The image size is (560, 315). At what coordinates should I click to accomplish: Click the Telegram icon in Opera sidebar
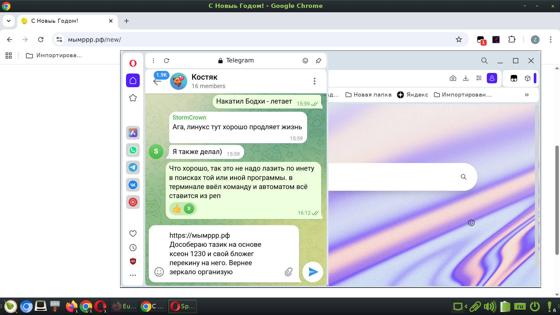(x=133, y=167)
